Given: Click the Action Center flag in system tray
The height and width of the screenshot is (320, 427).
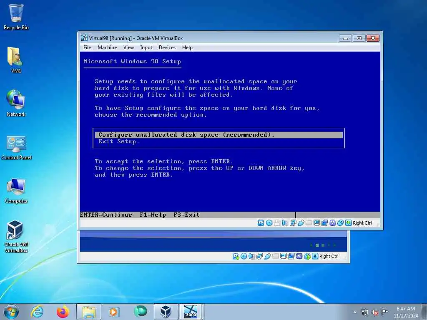Looking at the screenshot, I should coord(384,312).
